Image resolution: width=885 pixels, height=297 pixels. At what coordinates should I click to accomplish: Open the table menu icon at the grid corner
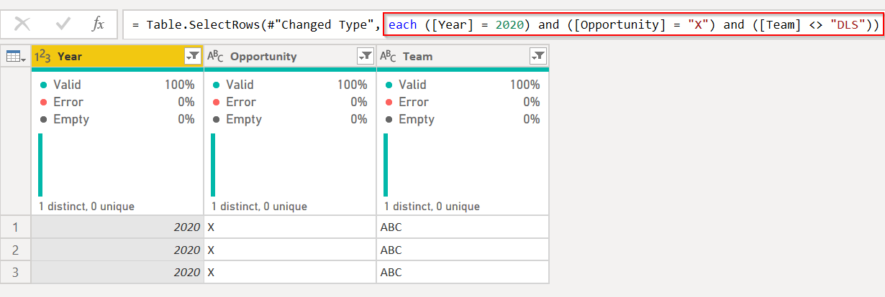point(16,56)
